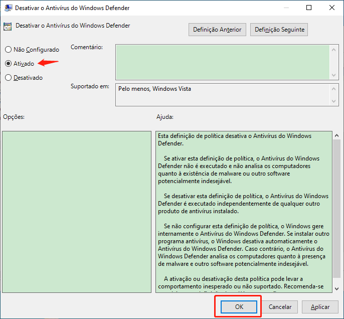Click comment box scroll down arrow
Viewport: 344px width, 319px height.
pyautogui.click(x=333, y=75)
